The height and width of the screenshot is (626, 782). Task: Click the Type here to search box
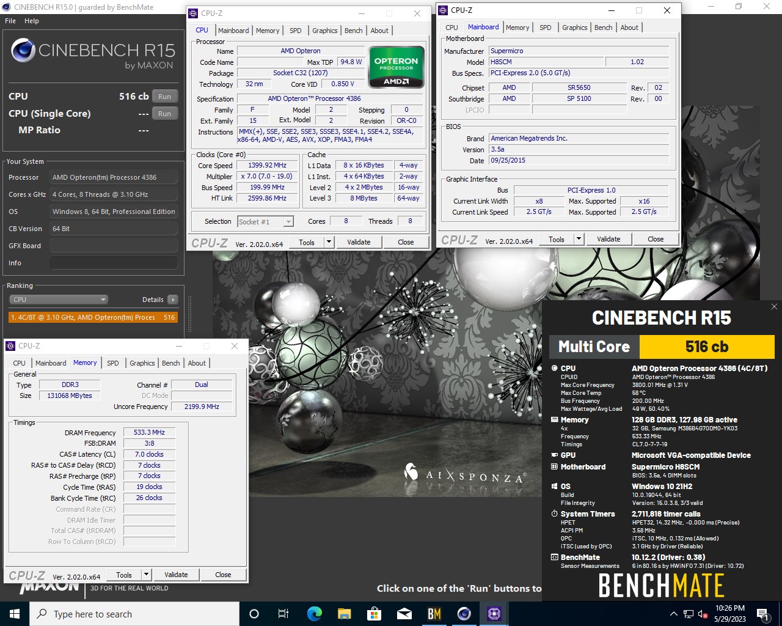click(x=134, y=614)
